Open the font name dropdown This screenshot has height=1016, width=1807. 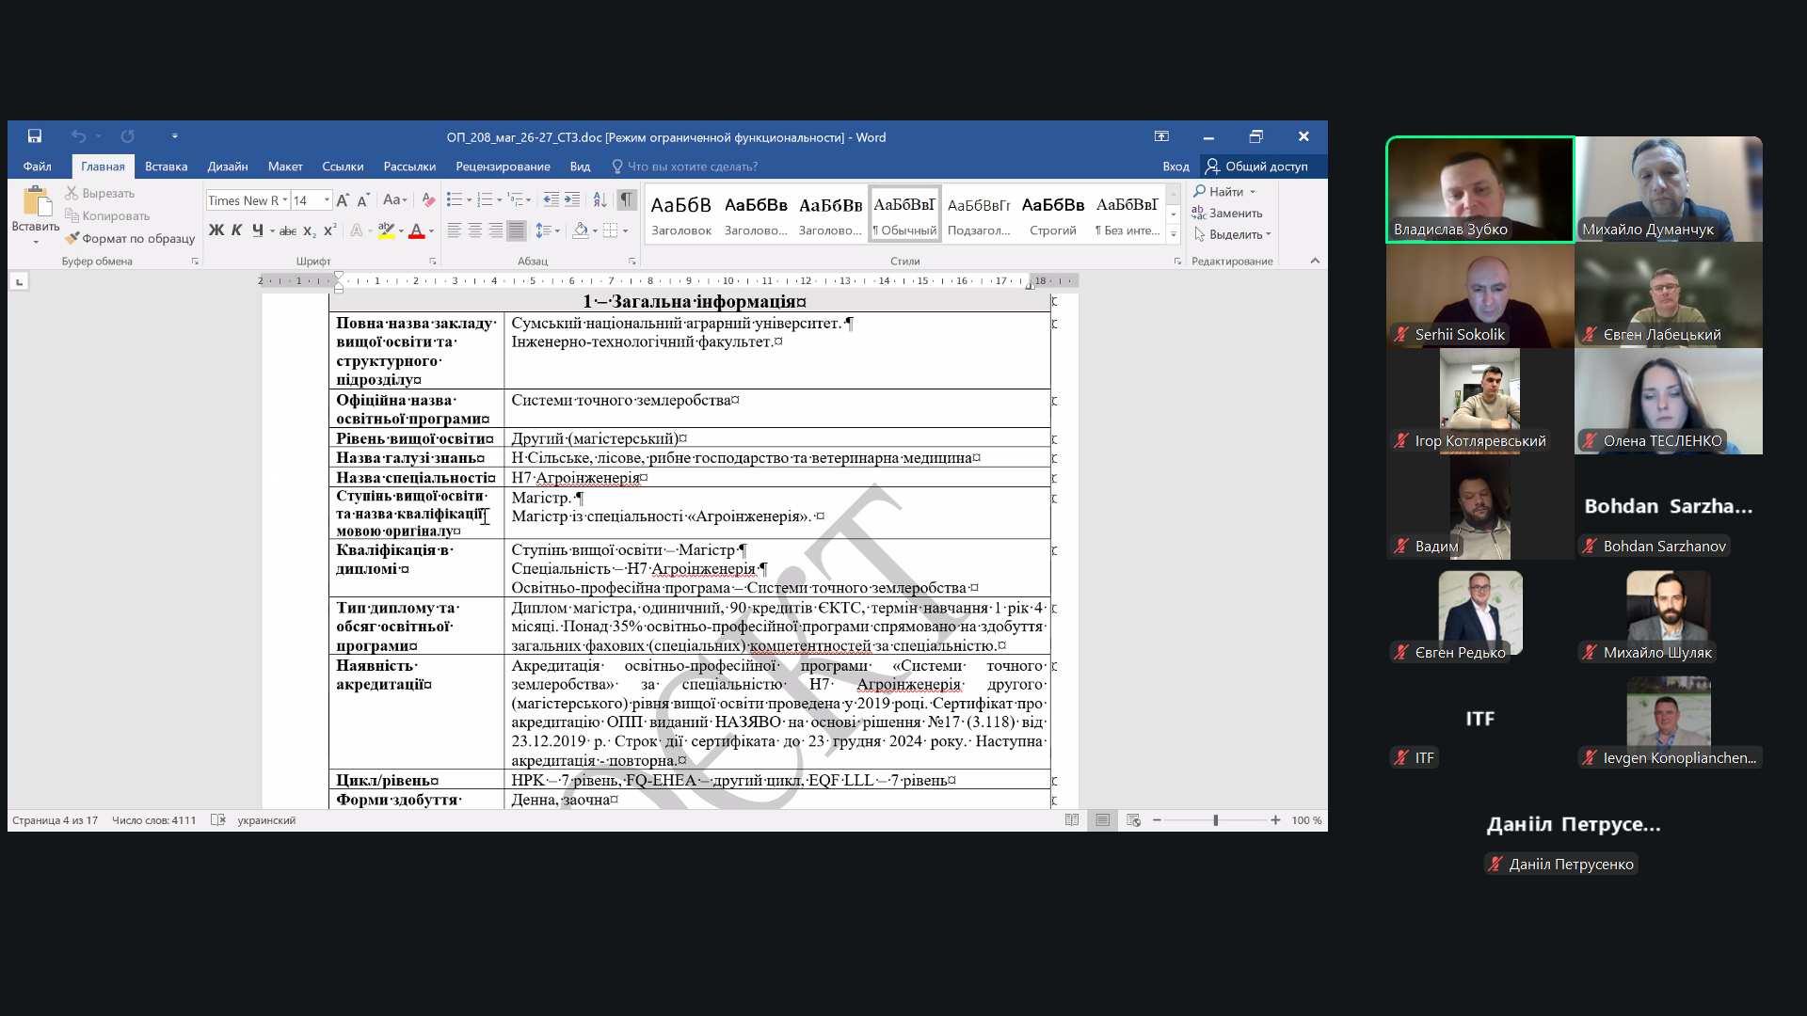click(x=285, y=200)
